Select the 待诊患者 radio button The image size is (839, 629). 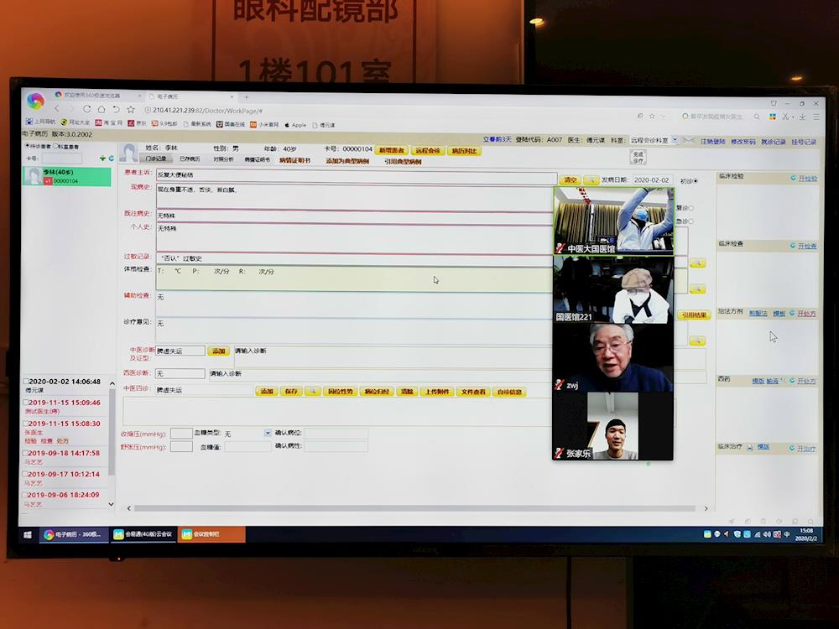(27, 146)
